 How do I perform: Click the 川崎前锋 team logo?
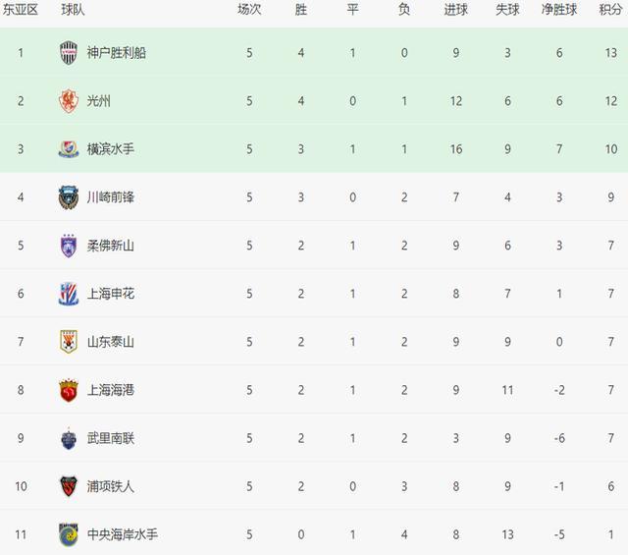[69, 197]
